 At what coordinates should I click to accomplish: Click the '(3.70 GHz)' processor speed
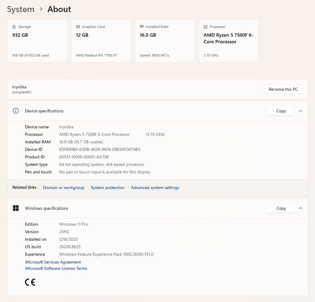click(x=155, y=134)
